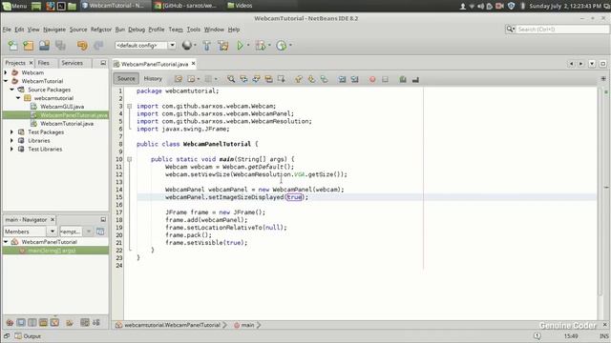Viewport: 611px width, 343px height.
Task: Open the Refactor menu
Action: [101, 30]
